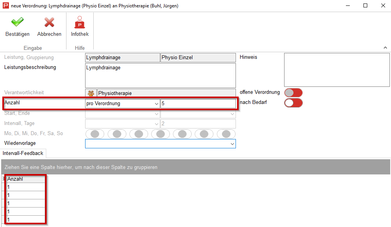
Task: Maximize the Verordnung window
Action: click(365, 6)
